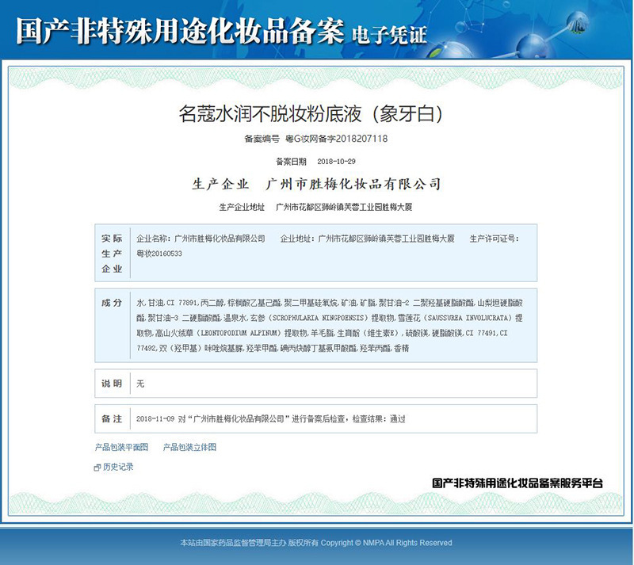Click the 国产非特殊用途化妆品备案服务平台 stamp text
Viewport: 634px width, 565px height.
pyautogui.click(x=518, y=483)
